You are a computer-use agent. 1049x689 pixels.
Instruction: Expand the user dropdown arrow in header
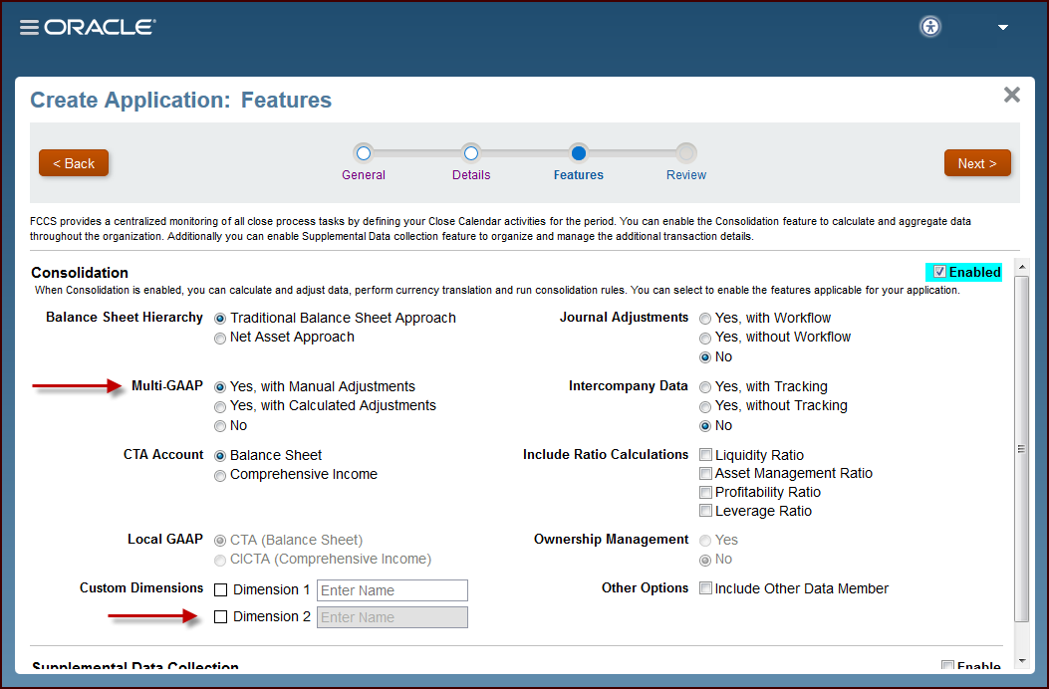tap(1003, 28)
